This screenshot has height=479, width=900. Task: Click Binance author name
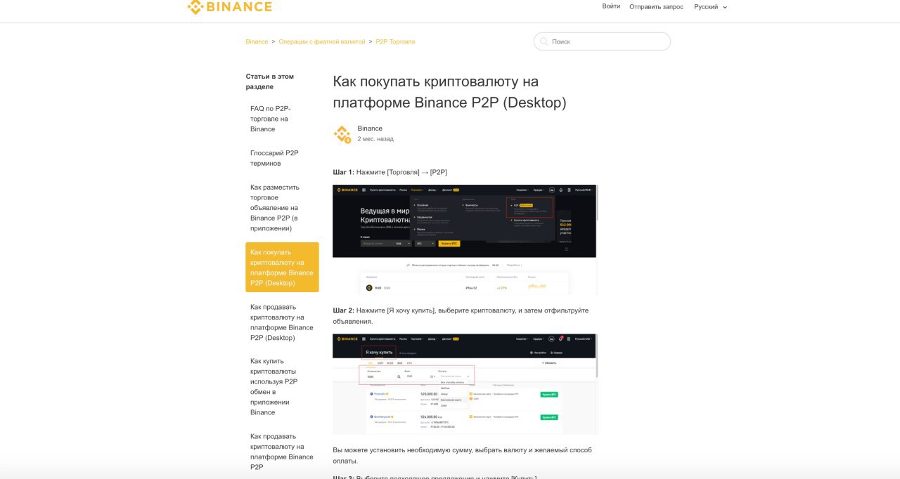(x=370, y=129)
